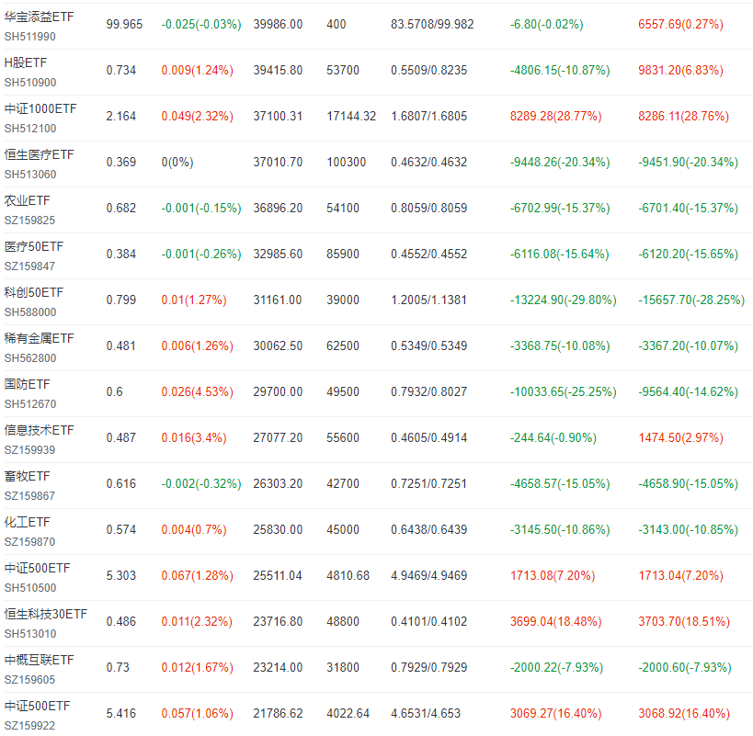753x736 pixels.
Task: Select the quantity 17144.32
Action: coord(351,116)
